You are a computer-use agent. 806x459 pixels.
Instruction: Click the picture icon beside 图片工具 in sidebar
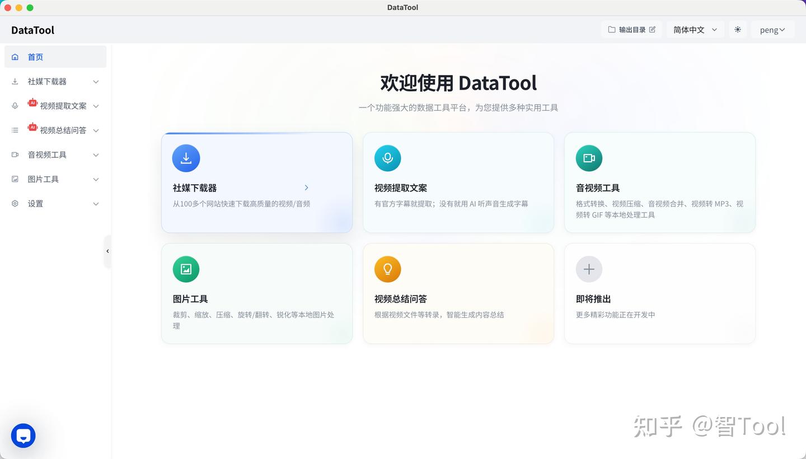15,179
